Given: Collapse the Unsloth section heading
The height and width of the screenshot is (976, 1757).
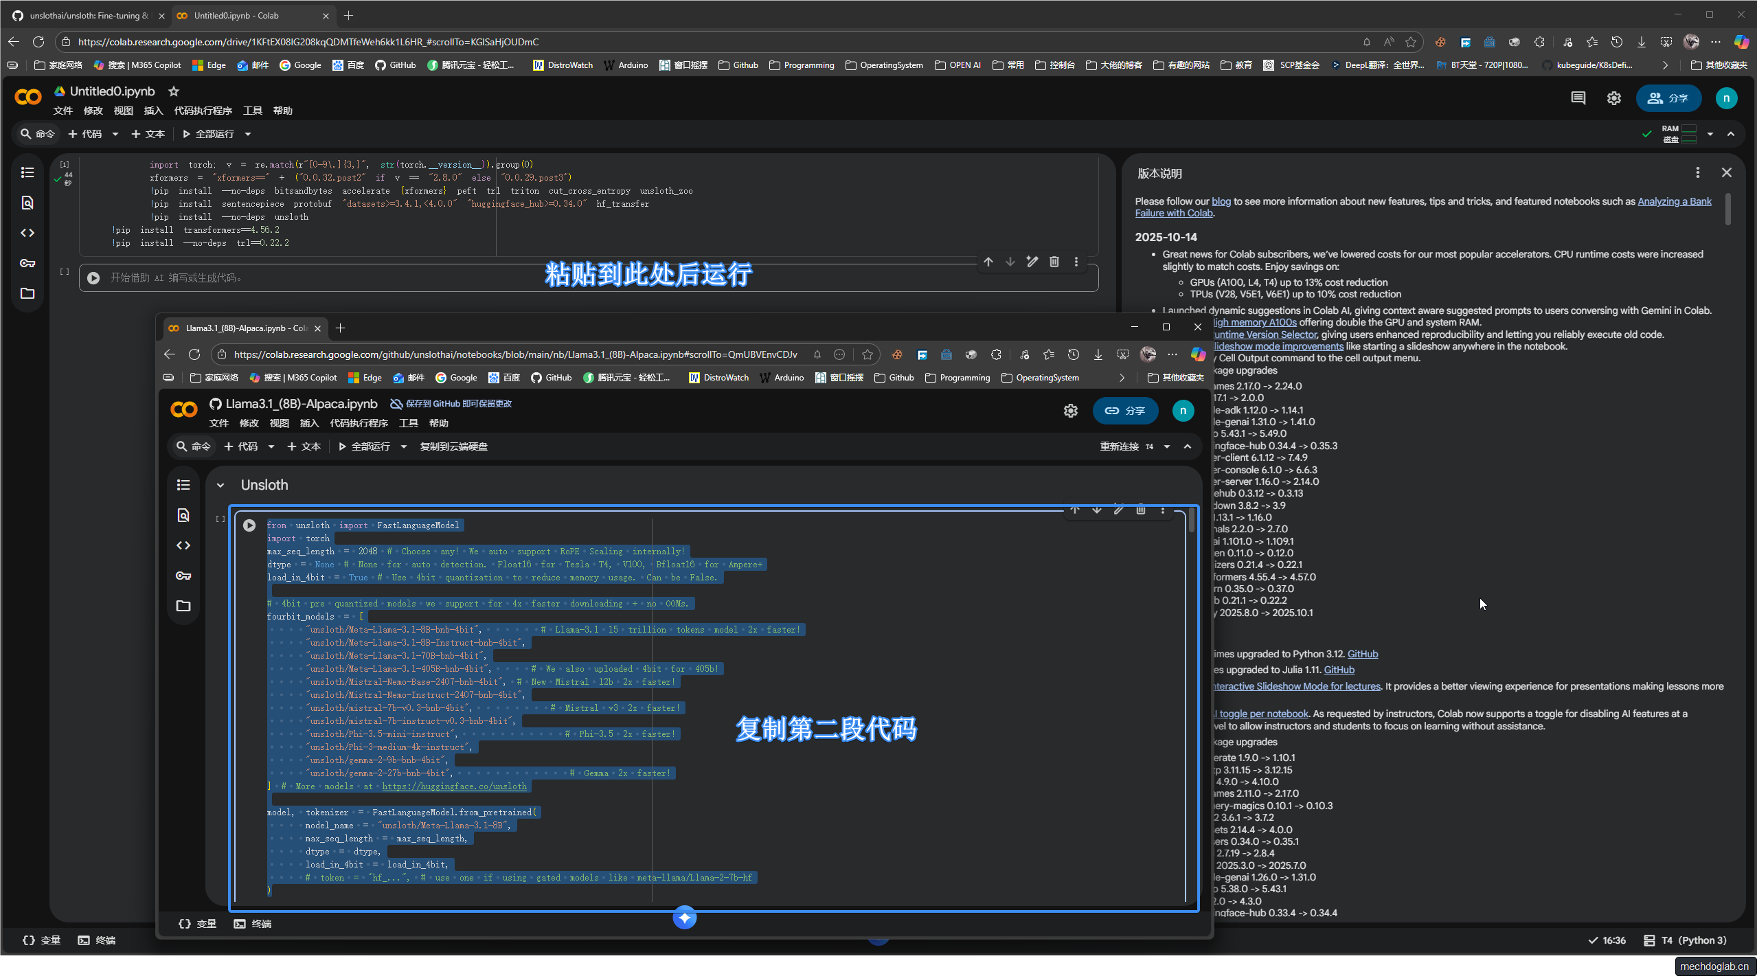Looking at the screenshot, I should pos(220,485).
